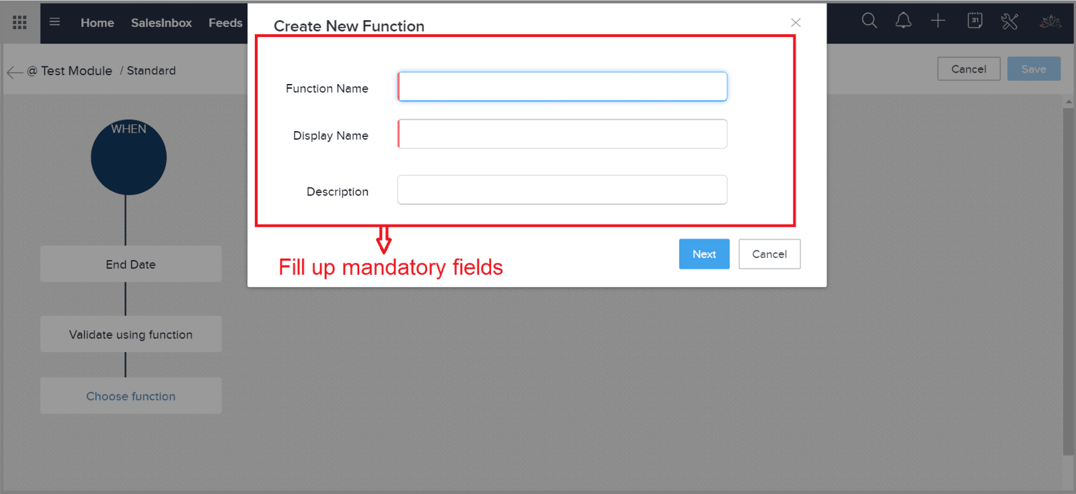Click the Description text box
Image resolution: width=1076 pixels, height=494 pixels.
(x=562, y=190)
